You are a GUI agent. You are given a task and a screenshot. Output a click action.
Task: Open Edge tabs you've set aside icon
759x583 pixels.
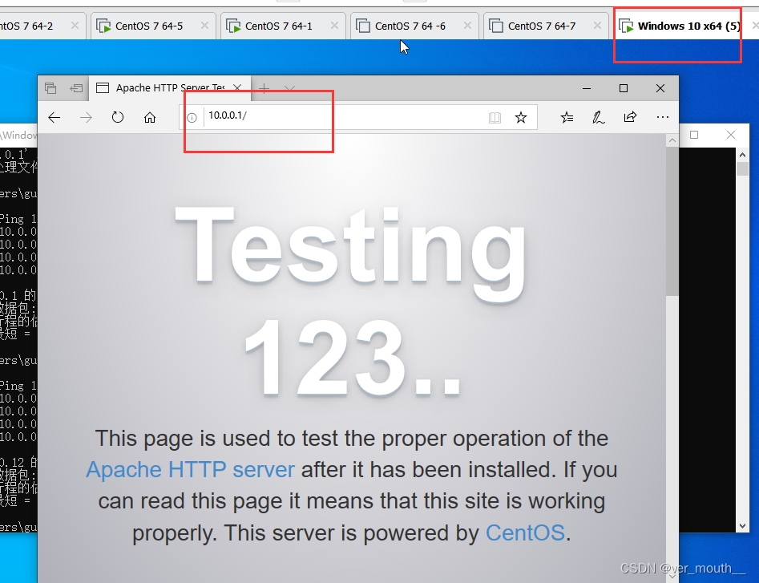pyautogui.click(x=50, y=88)
